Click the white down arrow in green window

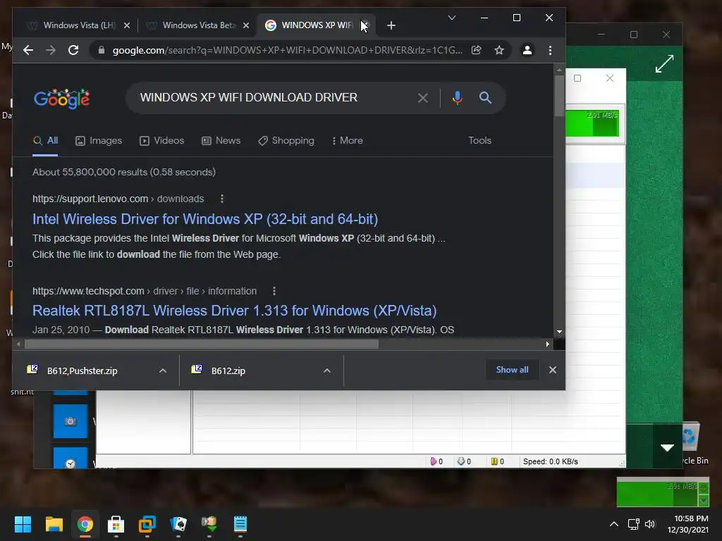pos(667,447)
